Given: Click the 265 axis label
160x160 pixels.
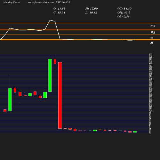Looking at the screenshot, I should tap(153, 26).
